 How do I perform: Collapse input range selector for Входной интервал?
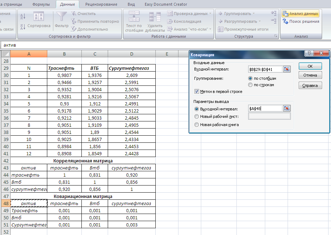coord(287,69)
